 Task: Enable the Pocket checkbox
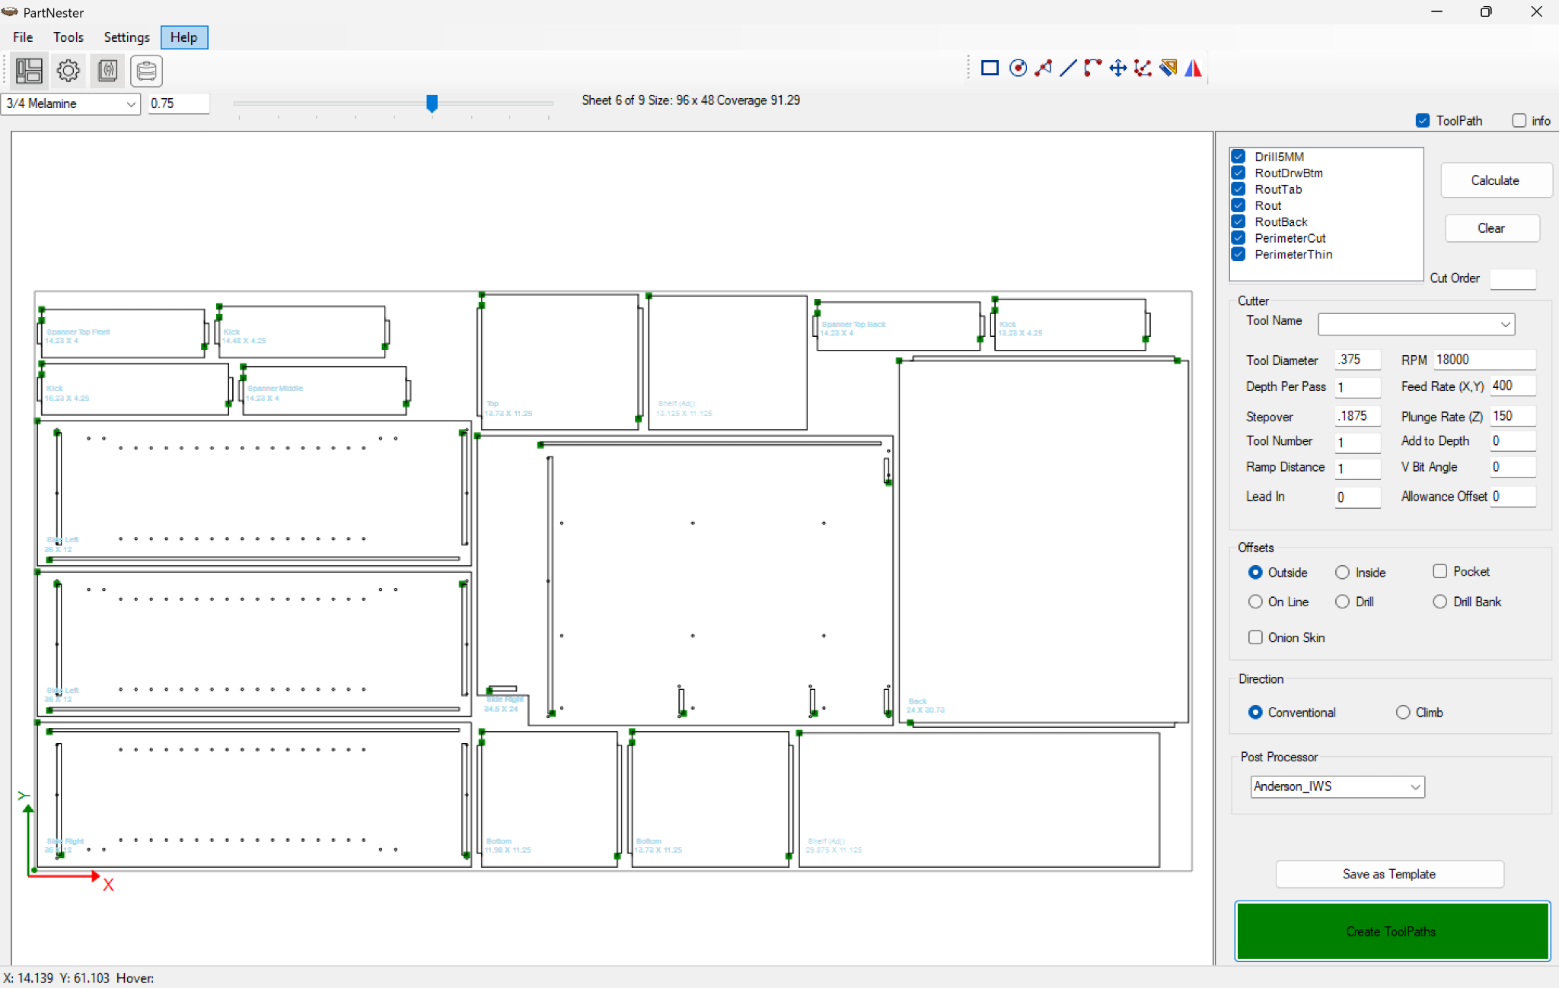(x=1439, y=571)
